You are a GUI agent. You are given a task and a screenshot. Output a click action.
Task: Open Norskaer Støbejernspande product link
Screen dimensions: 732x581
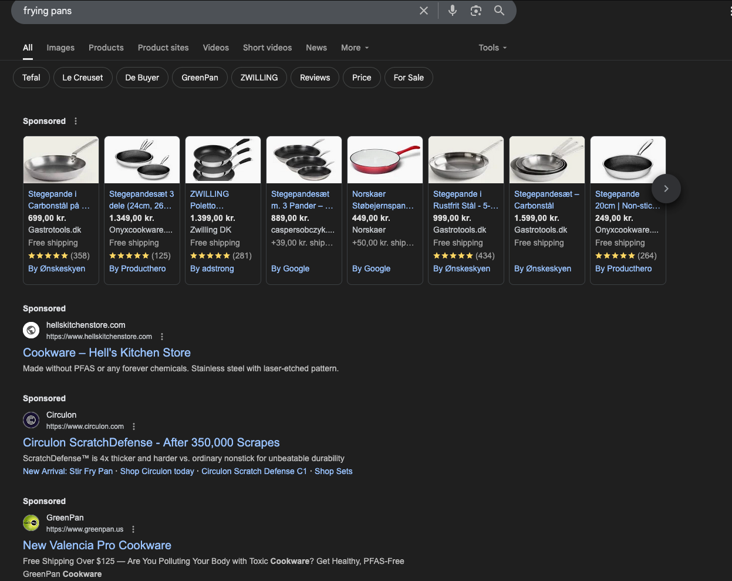click(x=383, y=200)
